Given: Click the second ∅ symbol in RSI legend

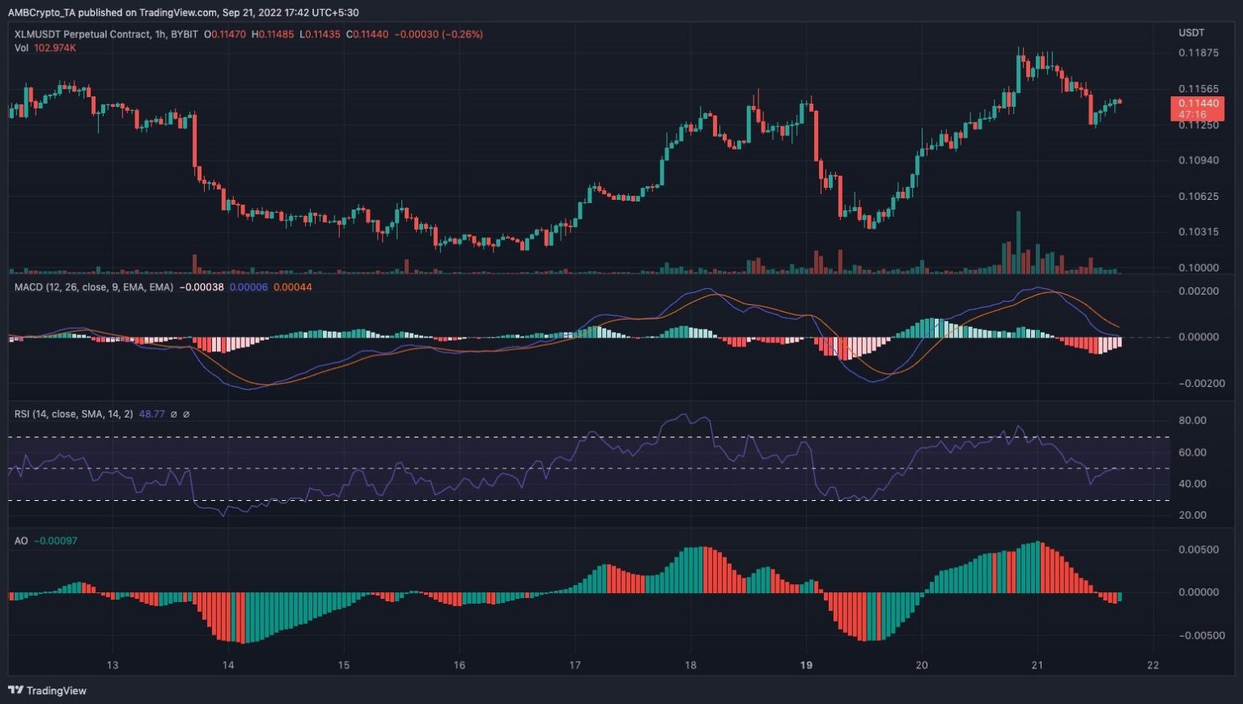Looking at the screenshot, I should point(186,414).
